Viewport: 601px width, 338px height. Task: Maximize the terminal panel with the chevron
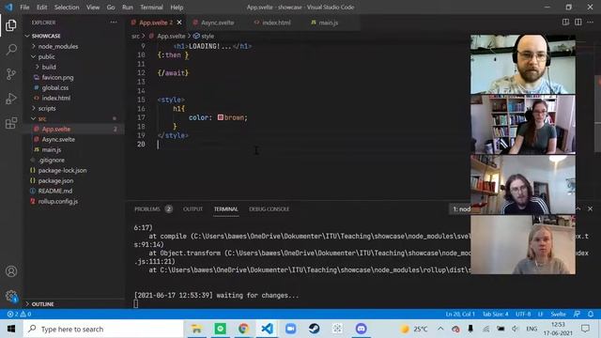pos(578,208)
